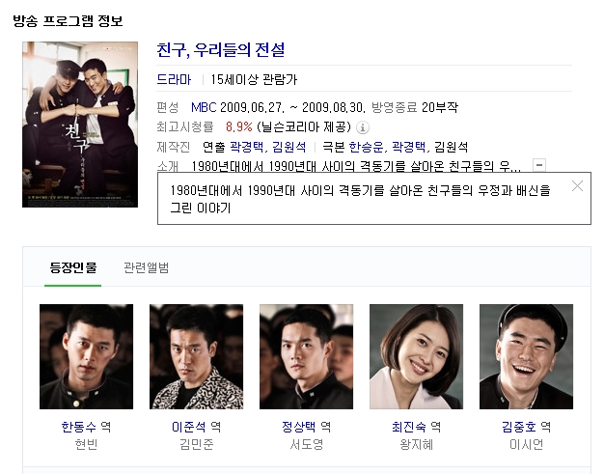This screenshot has width=604, height=474.
Task: Click the ratings info icon next to 닐슨코리아 제공
Action: click(363, 127)
